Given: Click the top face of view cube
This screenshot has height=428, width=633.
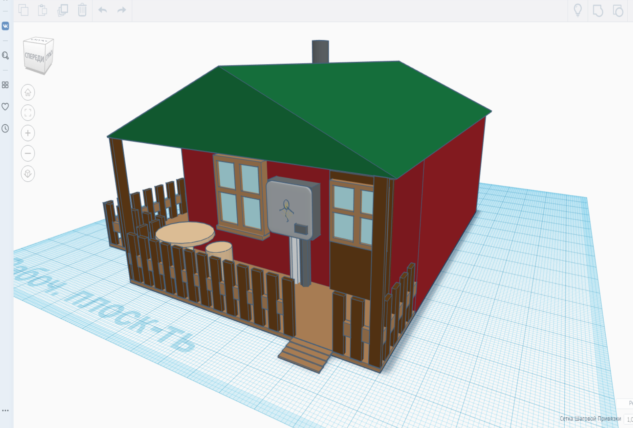Looking at the screenshot, I should (39, 41).
